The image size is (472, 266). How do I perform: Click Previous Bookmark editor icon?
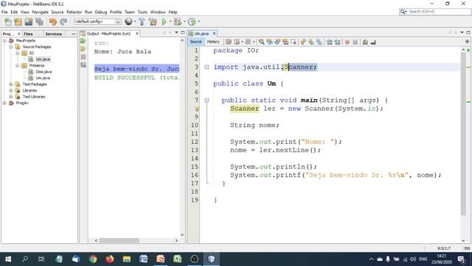point(303,42)
